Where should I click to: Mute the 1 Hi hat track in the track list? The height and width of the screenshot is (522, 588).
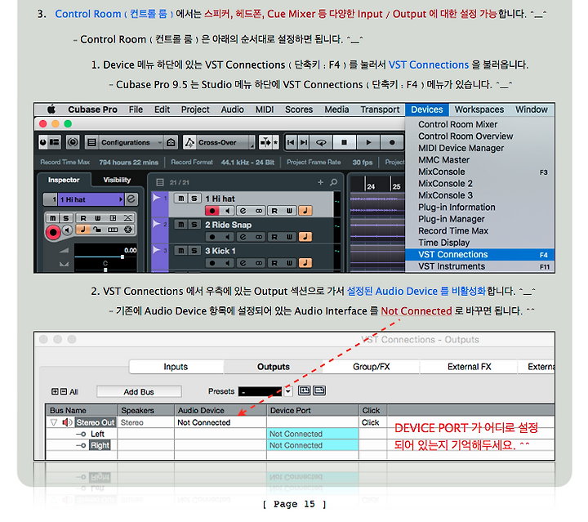pyautogui.click(x=180, y=199)
